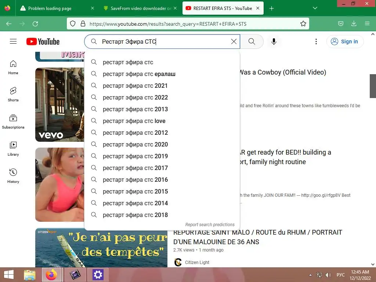Choose suggestion "рестарт эфира стс 2021"

(162, 86)
